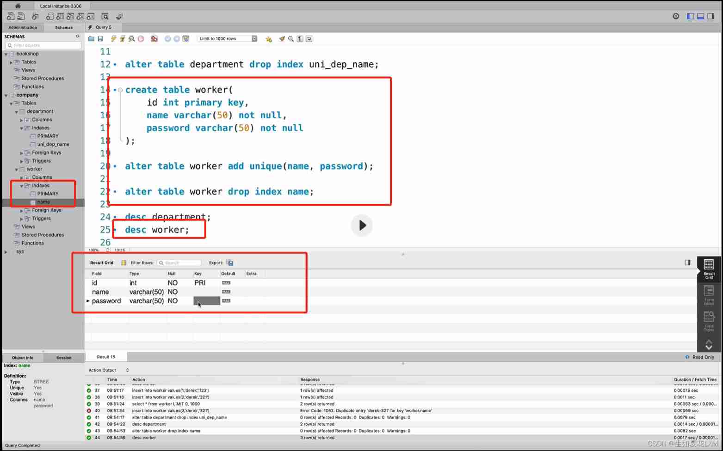
Task: Focus the Filter objects field
Action: [43, 45]
